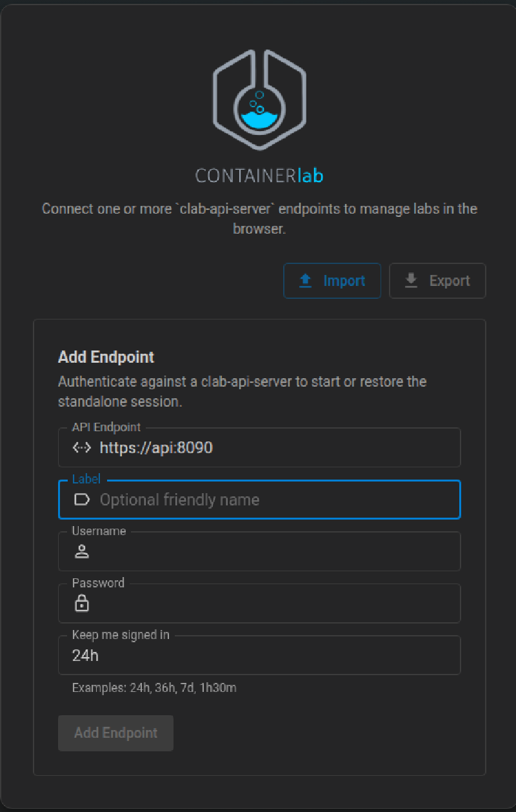The height and width of the screenshot is (812, 516).
Task: Click the code brackets icon in API Endpoint
Action: click(x=81, y=448)
